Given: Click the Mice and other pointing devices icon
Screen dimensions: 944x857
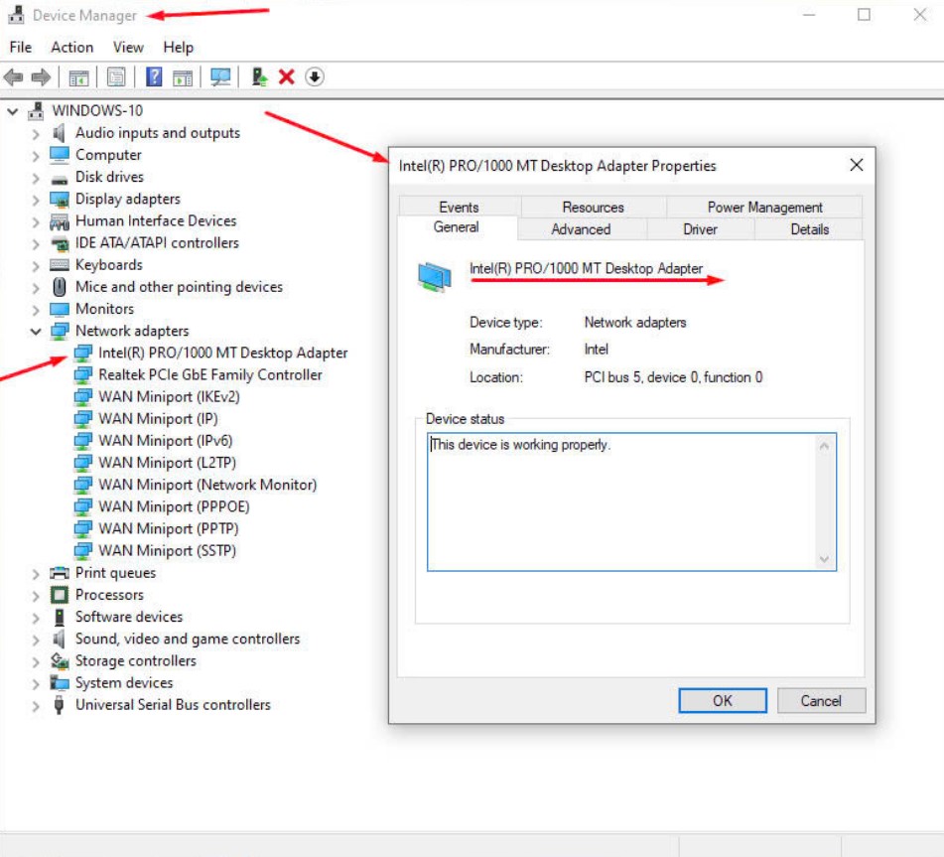Looking at the screenshot, I should click(59, 287).
